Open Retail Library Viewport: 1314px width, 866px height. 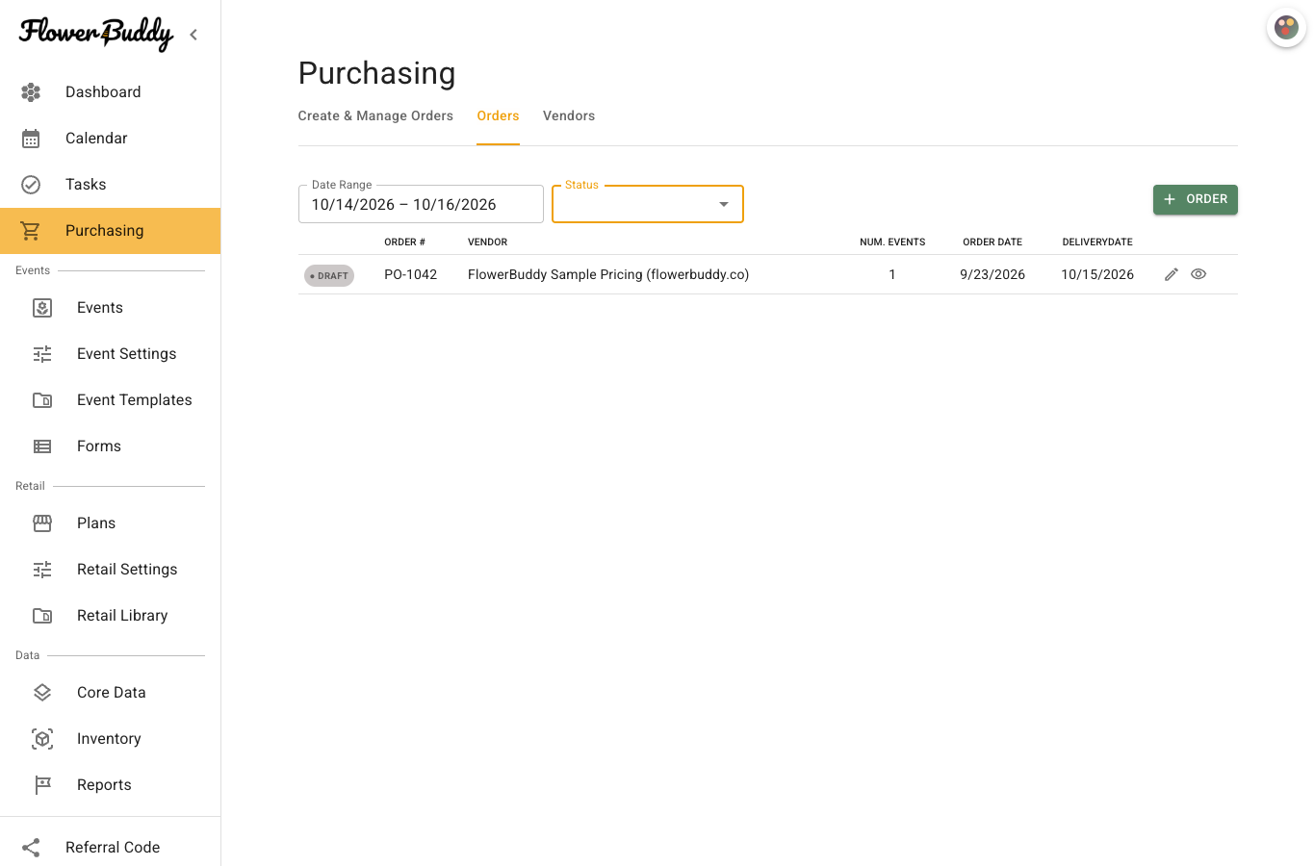[110, 616]
